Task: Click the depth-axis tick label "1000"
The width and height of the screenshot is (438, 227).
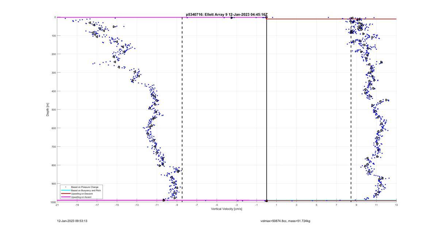Action: (53, 202)
